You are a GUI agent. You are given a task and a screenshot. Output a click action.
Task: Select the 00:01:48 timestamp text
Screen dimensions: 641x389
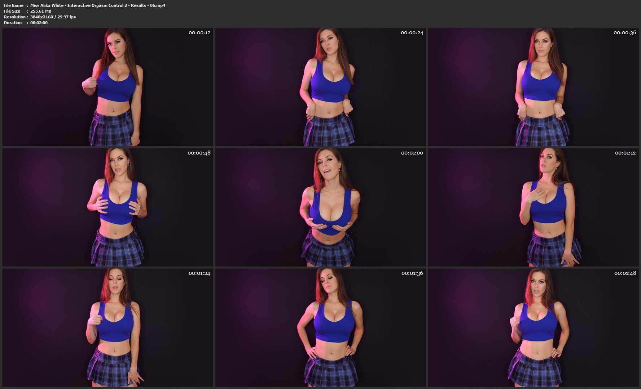[625, 273]
